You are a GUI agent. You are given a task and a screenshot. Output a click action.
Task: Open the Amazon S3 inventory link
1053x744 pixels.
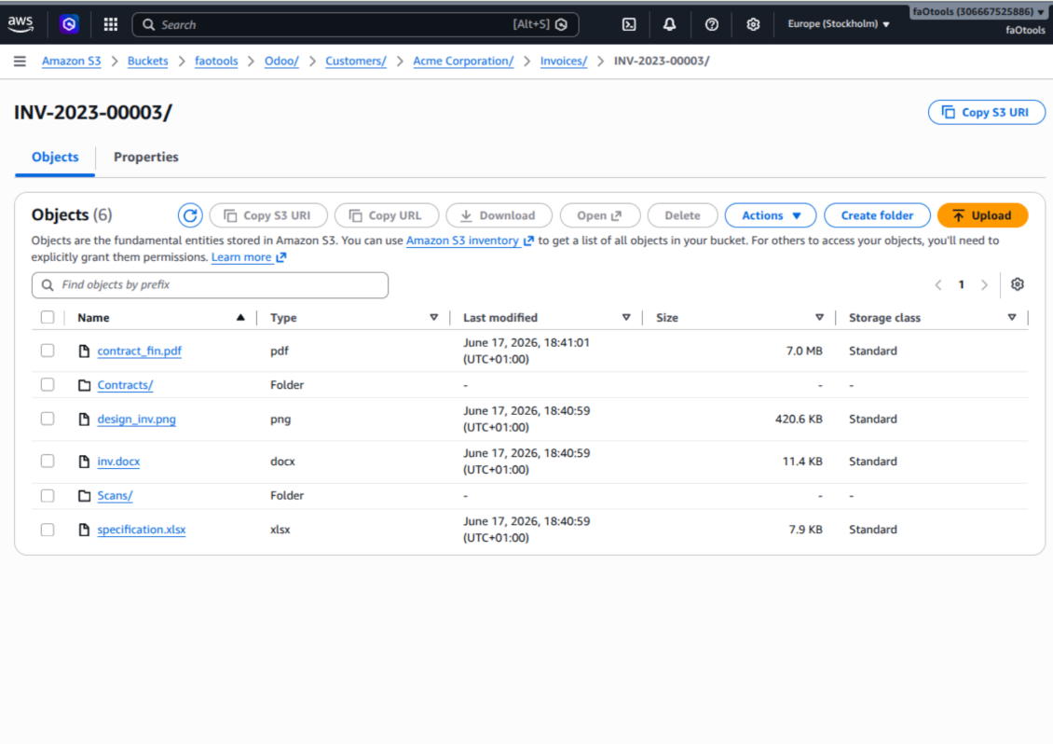point(470,241)
